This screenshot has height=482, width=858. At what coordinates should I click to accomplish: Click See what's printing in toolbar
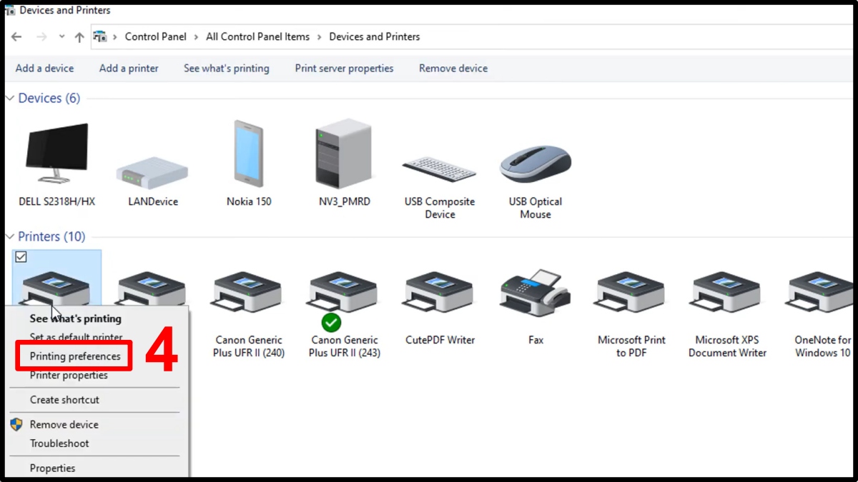coord(227,69)
